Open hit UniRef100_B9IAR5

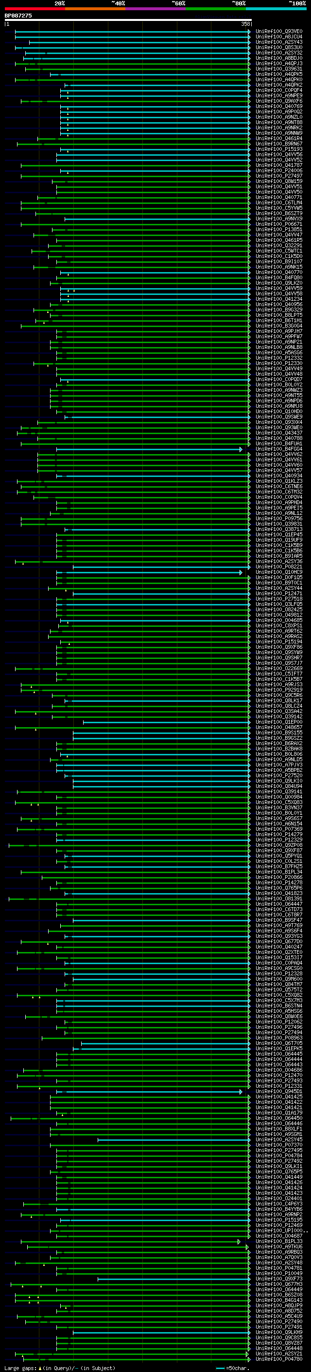coord(279,556)
